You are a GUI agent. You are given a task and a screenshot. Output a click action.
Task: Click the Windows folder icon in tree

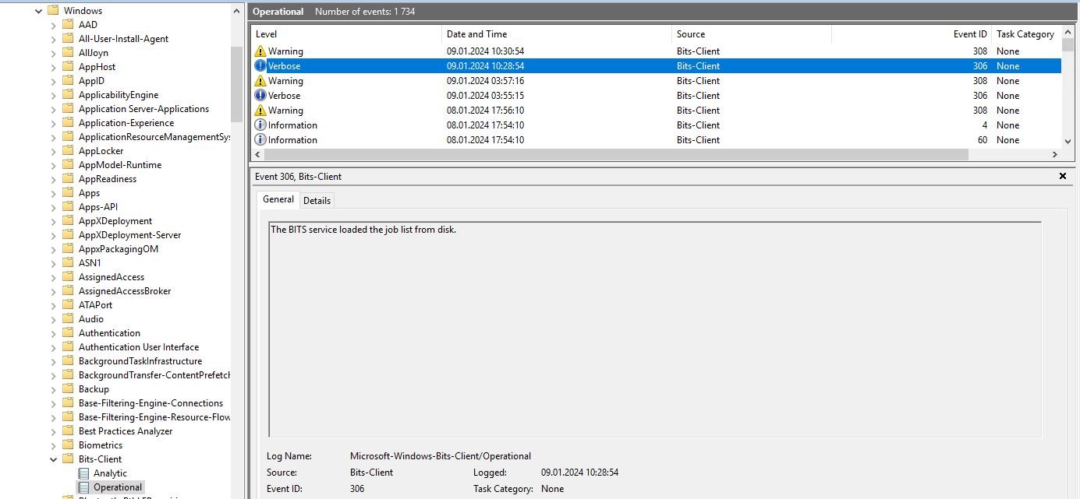point(53,11)
